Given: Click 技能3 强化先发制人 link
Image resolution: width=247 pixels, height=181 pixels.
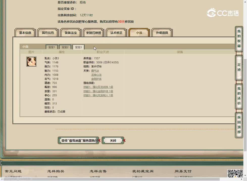Looking at the screenshot, I should 98,95.
